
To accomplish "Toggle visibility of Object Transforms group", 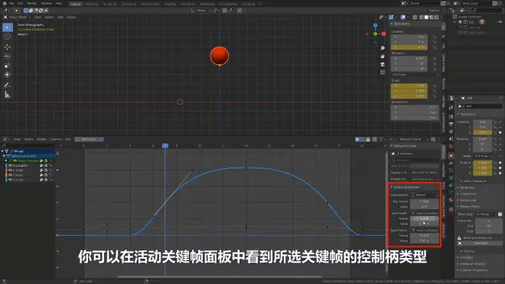I will (15, 161).
